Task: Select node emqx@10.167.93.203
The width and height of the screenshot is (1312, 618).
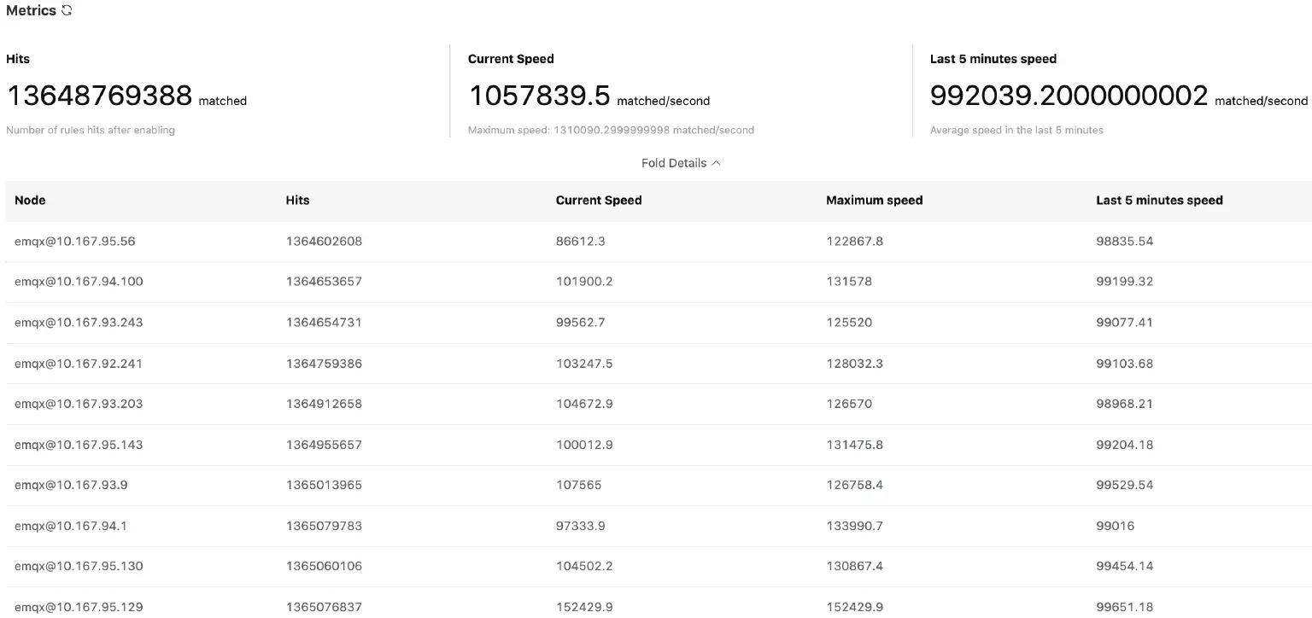Action: tap(78, 403)
